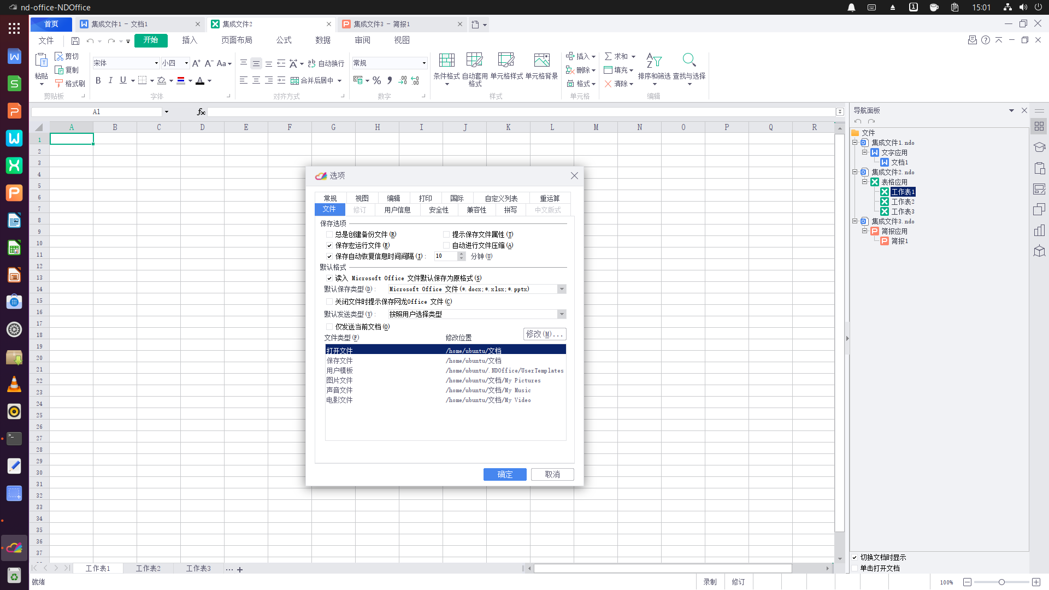Click the 确定 button in Options dialog
1049x590 pixels.
pos(505,474)
